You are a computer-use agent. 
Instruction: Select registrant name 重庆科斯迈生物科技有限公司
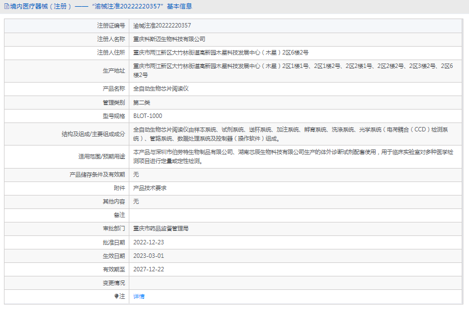click(x=169, y=39)
